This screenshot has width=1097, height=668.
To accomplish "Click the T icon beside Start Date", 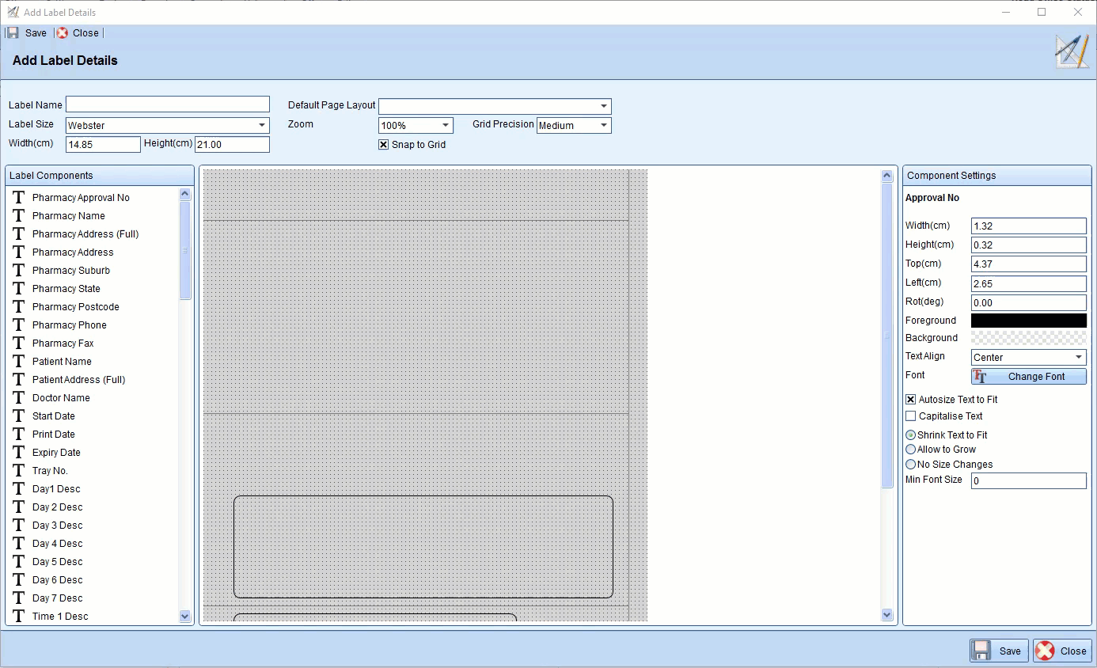I will tap(19, 416).
